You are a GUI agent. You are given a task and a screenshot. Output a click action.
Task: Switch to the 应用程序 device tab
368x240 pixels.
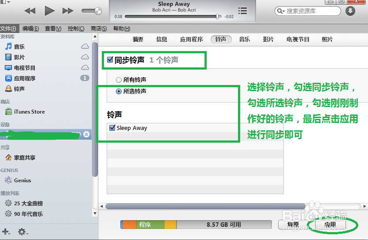click(191, 39)
